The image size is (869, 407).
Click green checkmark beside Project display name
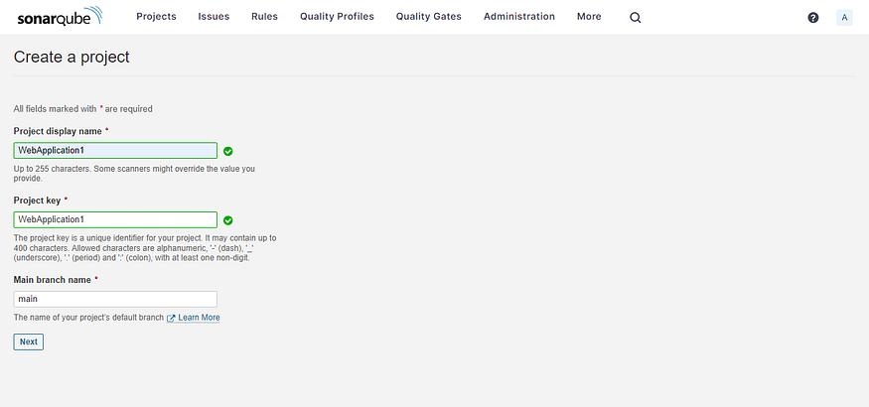(x=228, y=151)
